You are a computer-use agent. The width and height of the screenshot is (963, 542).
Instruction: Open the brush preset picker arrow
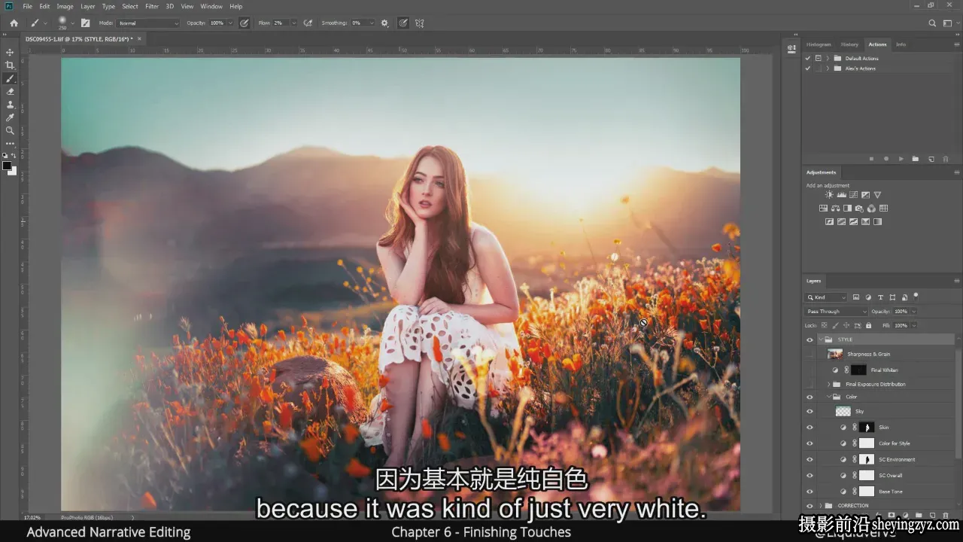[73, 23]
